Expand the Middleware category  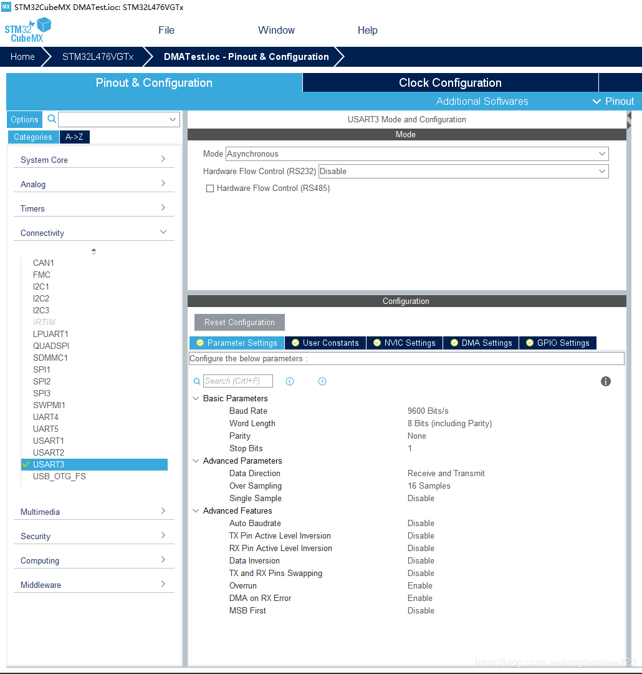point(93,585)
